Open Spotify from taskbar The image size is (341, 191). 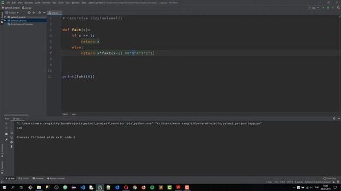(152, 187)
